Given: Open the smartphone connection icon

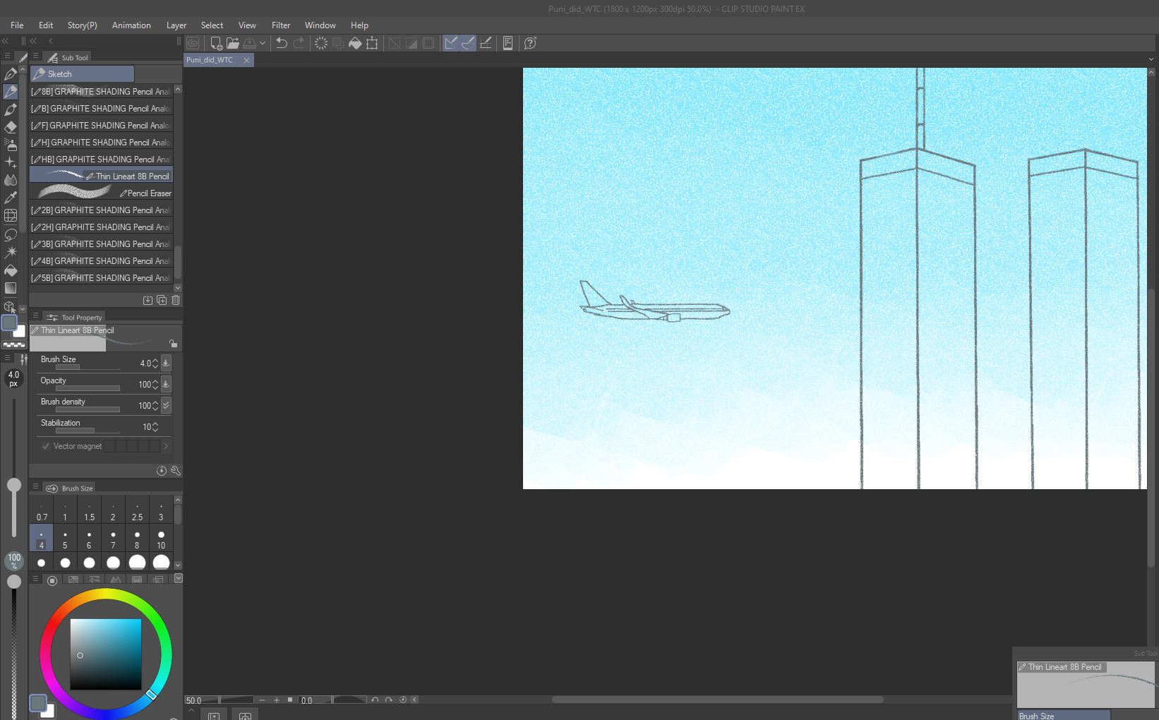Looking at the screenshot, I should 508,43.
